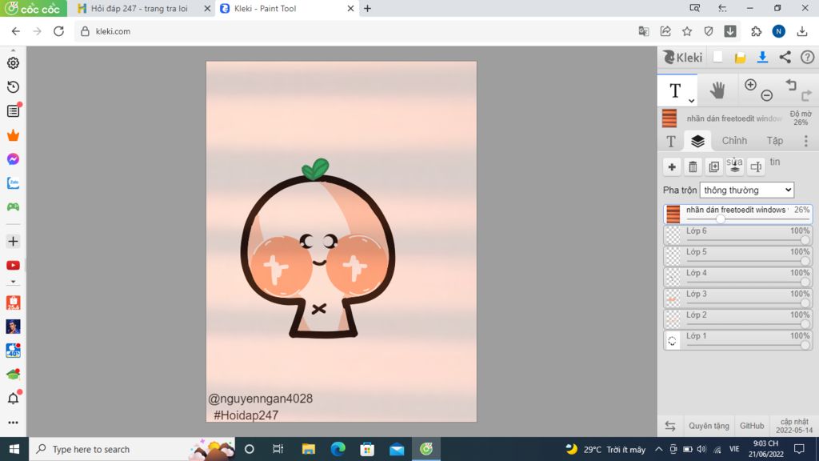Click the kleki.com address bar
The image size is (819, 461).
click(x=355, y=31)
